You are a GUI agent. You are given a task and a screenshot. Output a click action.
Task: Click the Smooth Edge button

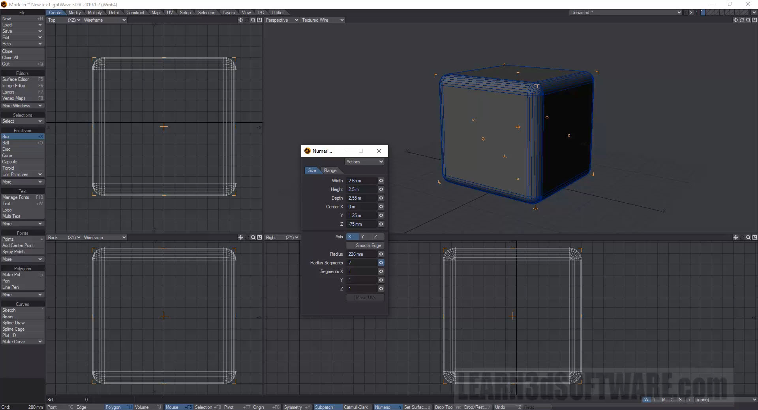coord(366,245)
